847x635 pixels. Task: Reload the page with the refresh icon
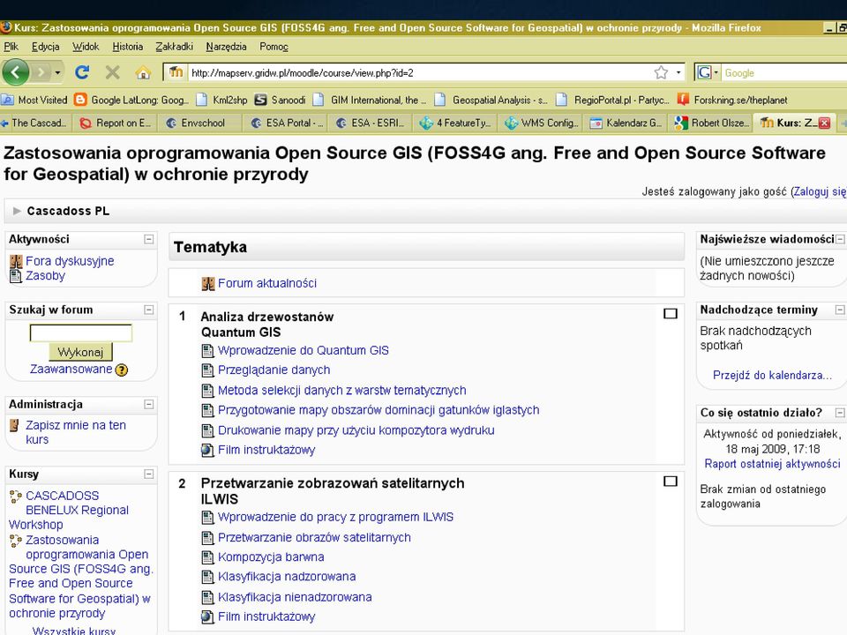tap(82, 71)
